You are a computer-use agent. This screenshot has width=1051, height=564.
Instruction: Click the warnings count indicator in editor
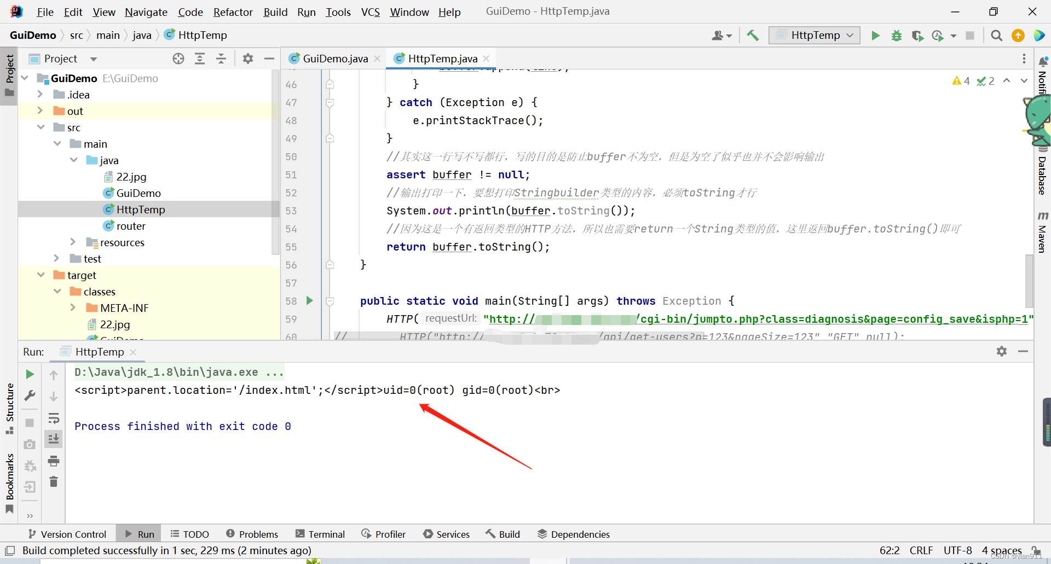[x=961, y=81]
